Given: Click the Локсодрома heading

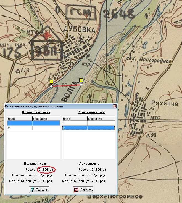Looking at the screenshot, I should click(89, 164).
